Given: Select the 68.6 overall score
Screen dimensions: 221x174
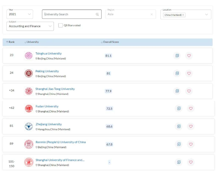Looking at the screenshot, I should click(x=109, y=126).
